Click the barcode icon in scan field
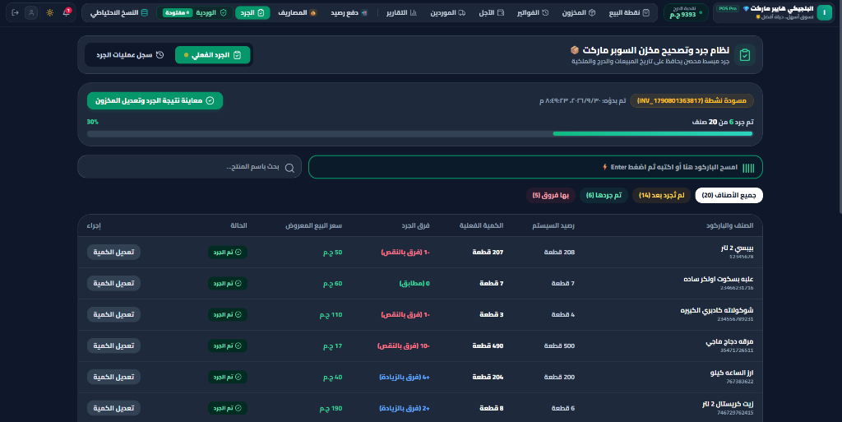842x422 pixels. (748, 168)
